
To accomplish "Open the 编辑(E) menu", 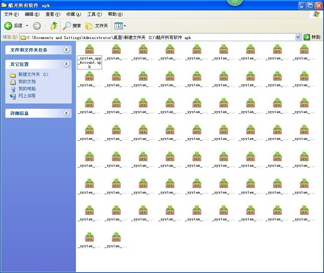I will (x=32, y=14).
